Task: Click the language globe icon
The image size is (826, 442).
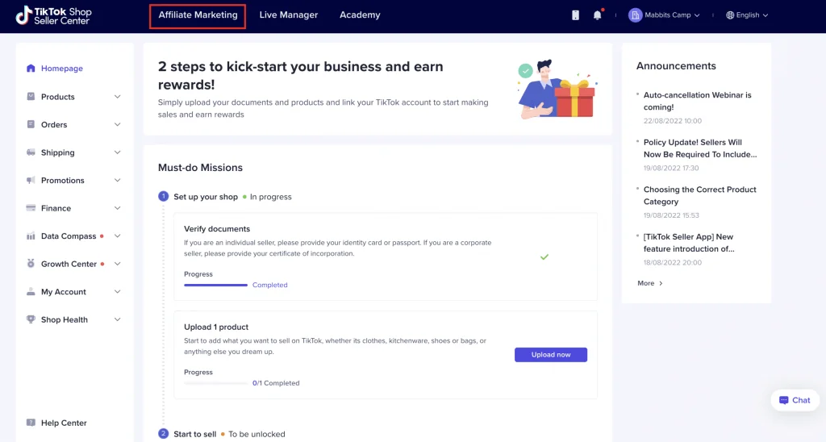Action: click(x=729, y=15)
